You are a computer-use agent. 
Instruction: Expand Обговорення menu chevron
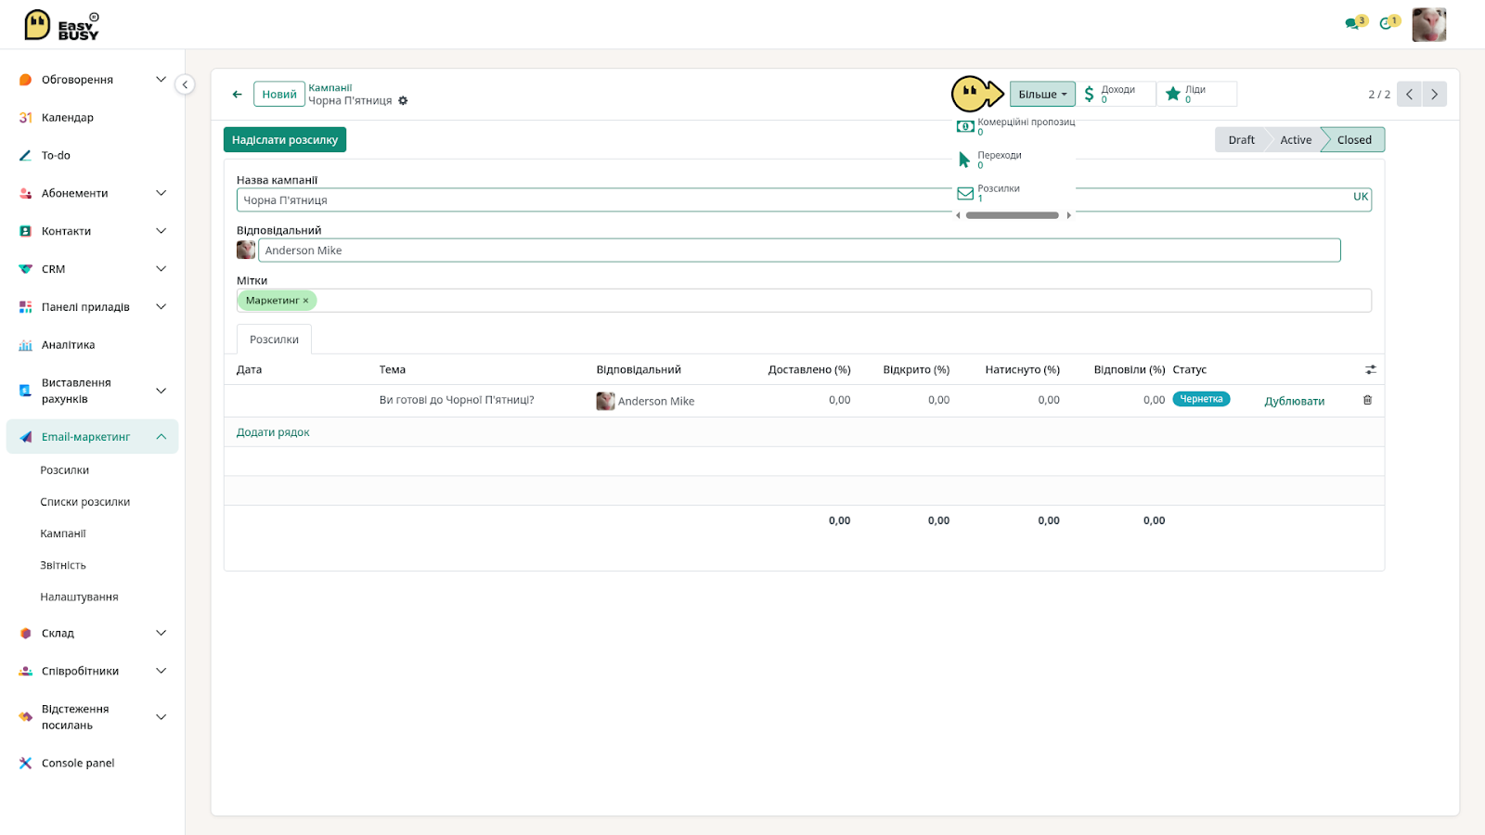click(161, 80)
